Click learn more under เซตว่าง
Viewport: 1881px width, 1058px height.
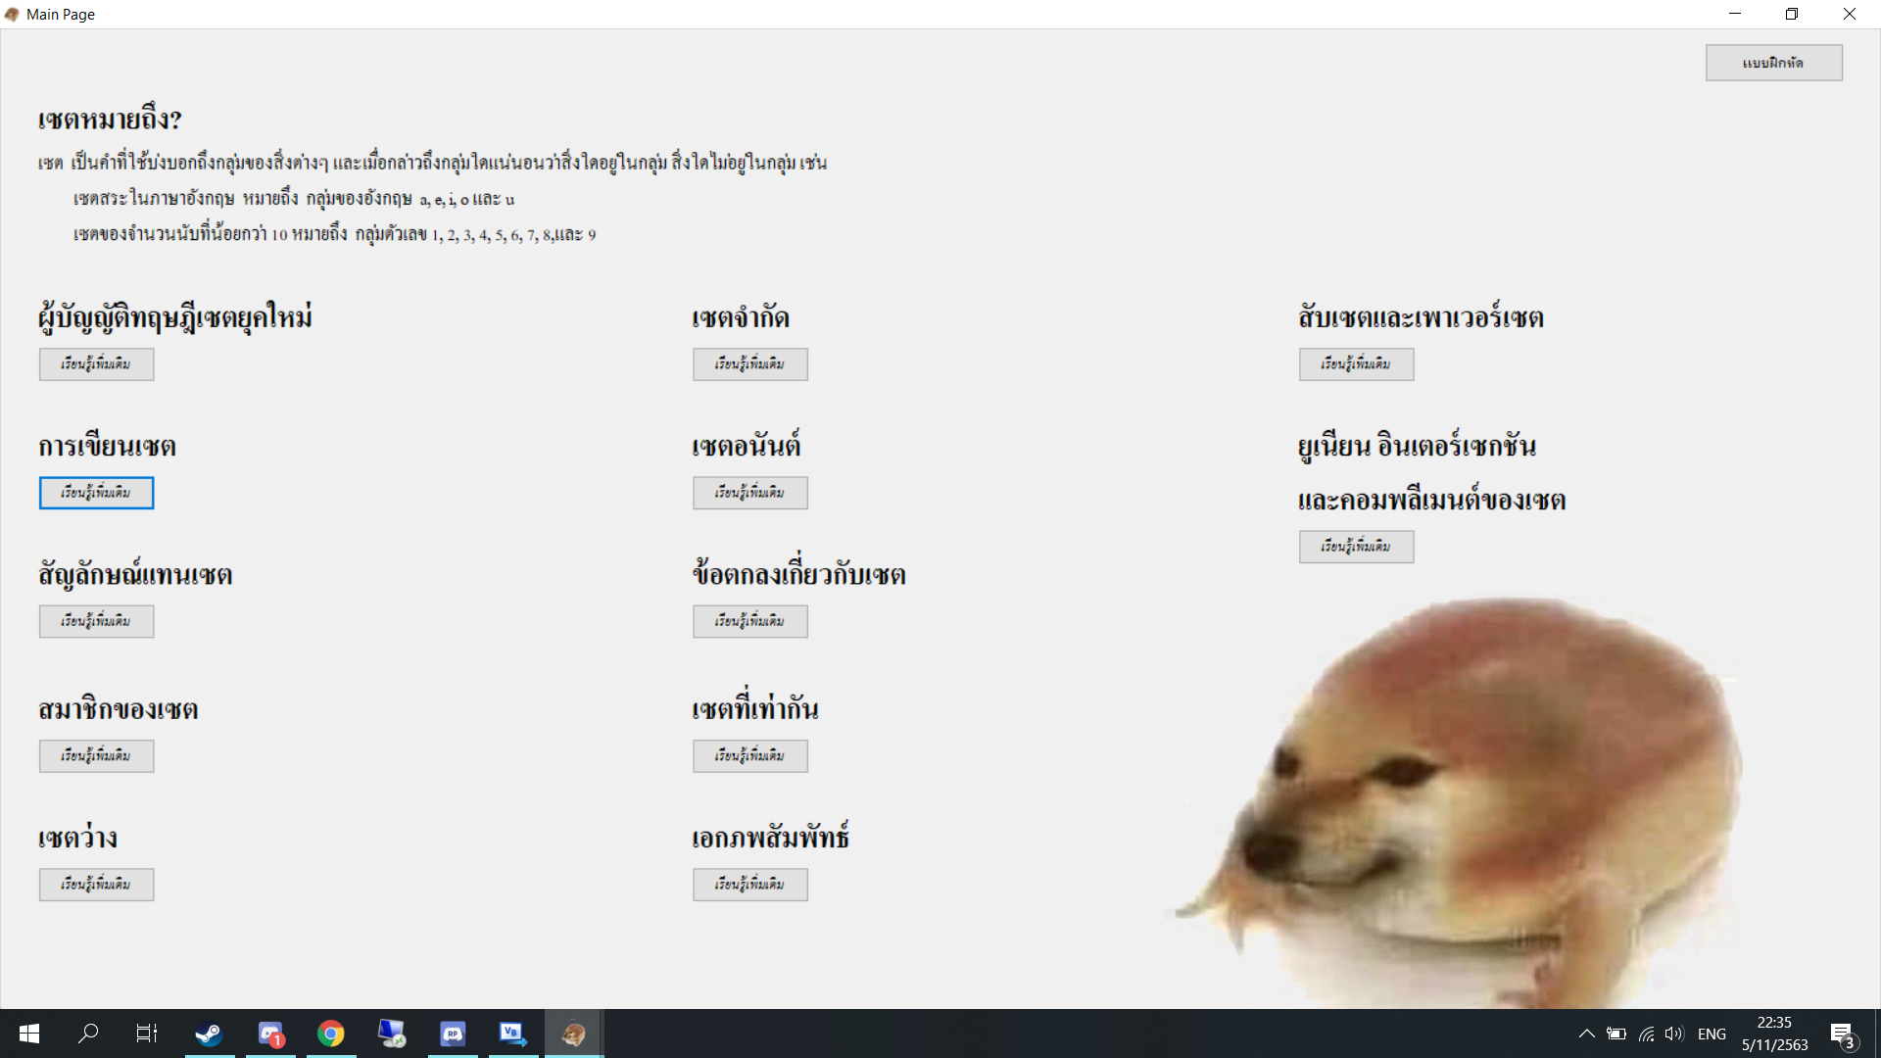point(96,885)
